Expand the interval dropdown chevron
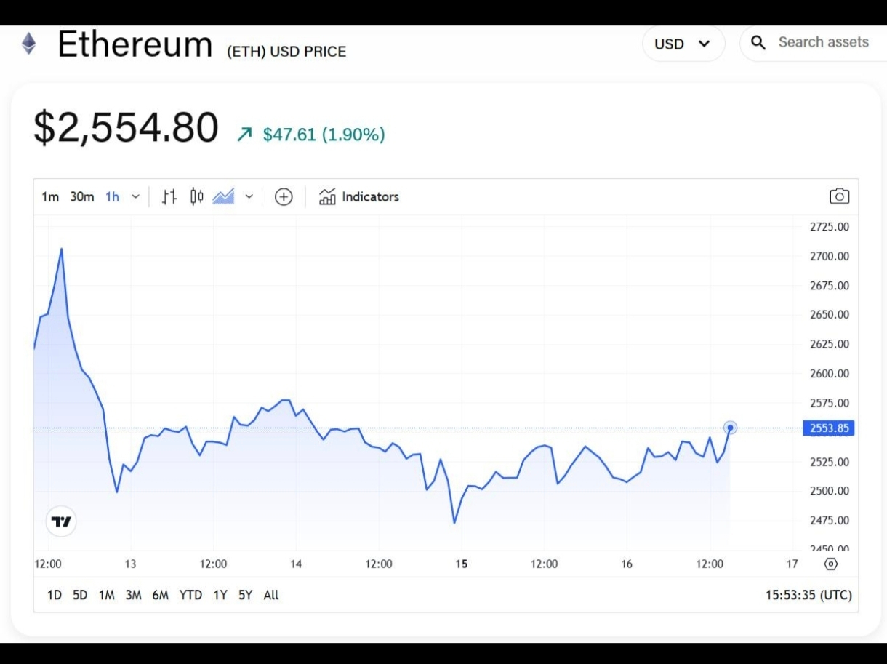887x664 pixels. click(135, 197)
